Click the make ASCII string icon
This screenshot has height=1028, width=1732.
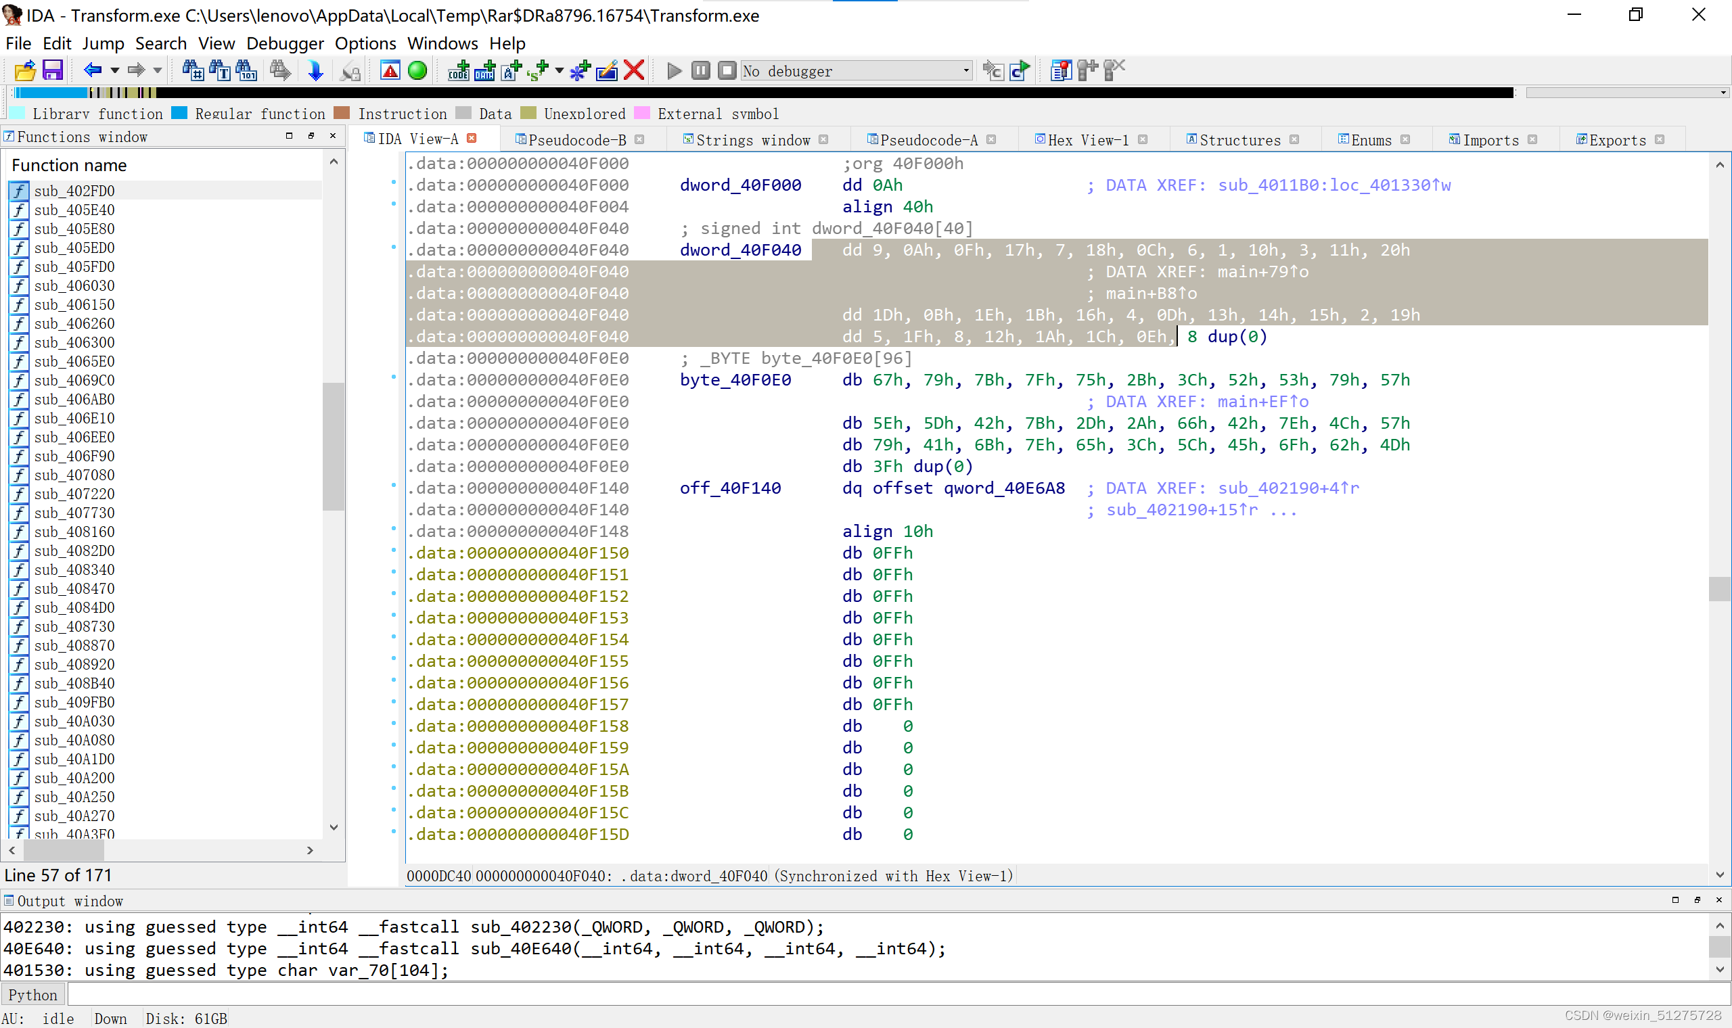coord(511,70)
